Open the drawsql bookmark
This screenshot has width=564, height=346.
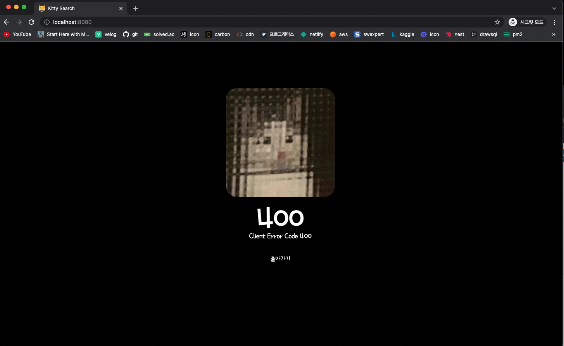coord(484,34)
